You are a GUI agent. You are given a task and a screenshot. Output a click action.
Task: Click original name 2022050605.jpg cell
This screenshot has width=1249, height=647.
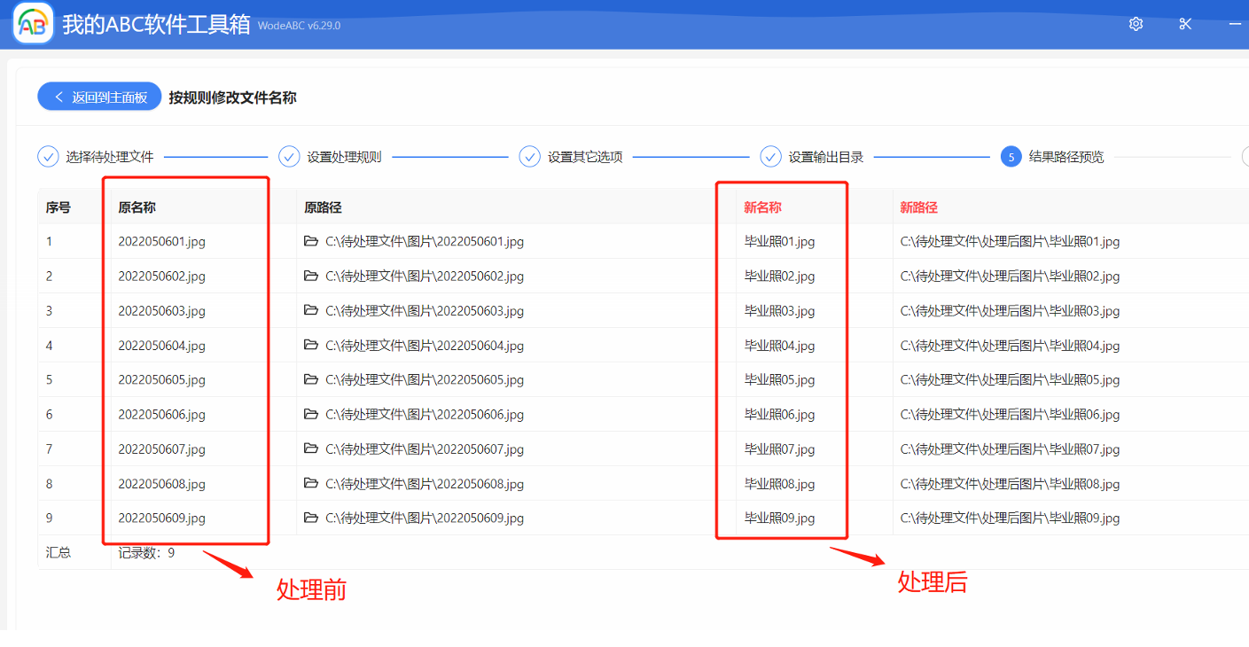161,379
